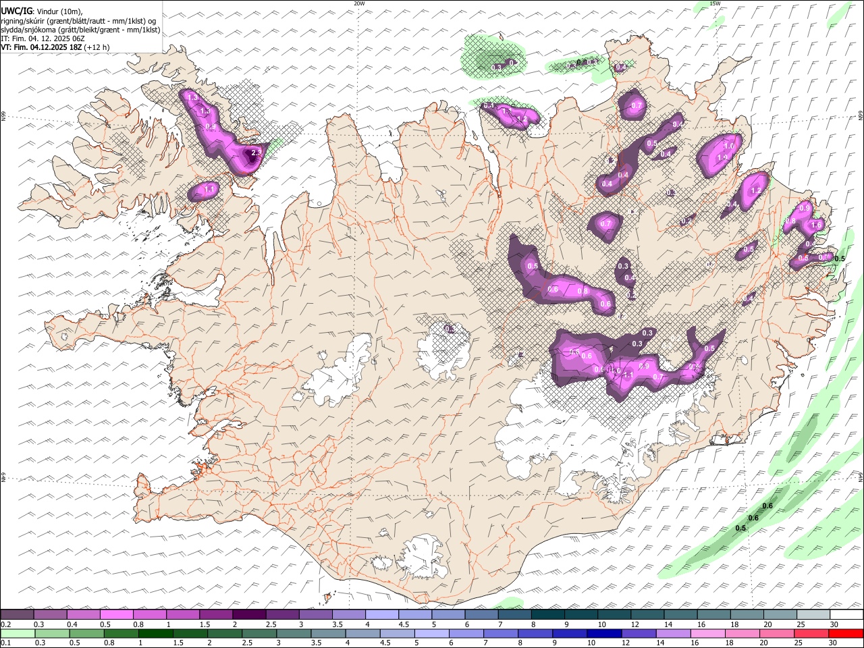Select the pale green 0.1 swatch in the lower legend
This screenshot has width=864, height=648.
click(x=18, y=633)
